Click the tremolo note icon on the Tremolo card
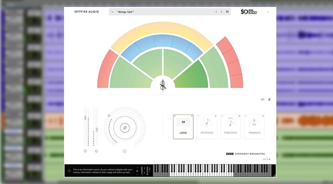This screenshot has width=333, height=184. 254,122
